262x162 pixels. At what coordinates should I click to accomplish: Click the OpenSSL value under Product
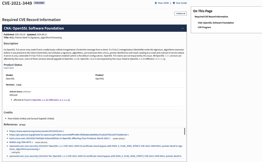coord(100,79)
